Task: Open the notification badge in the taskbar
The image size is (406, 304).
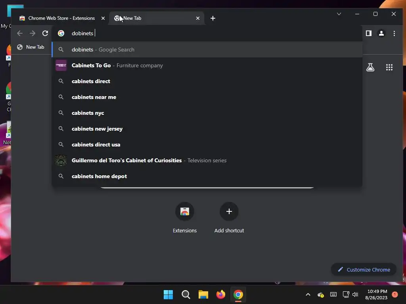Action: pyautogui.click(x=395, y=294)
